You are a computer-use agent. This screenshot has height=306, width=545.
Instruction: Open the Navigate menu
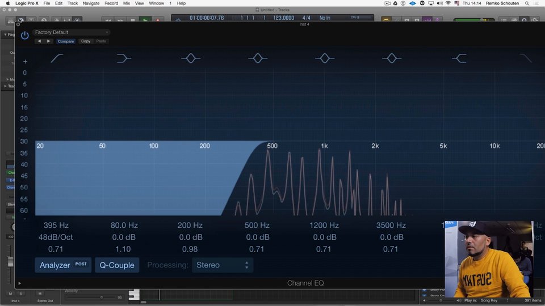tap(91, 3)
